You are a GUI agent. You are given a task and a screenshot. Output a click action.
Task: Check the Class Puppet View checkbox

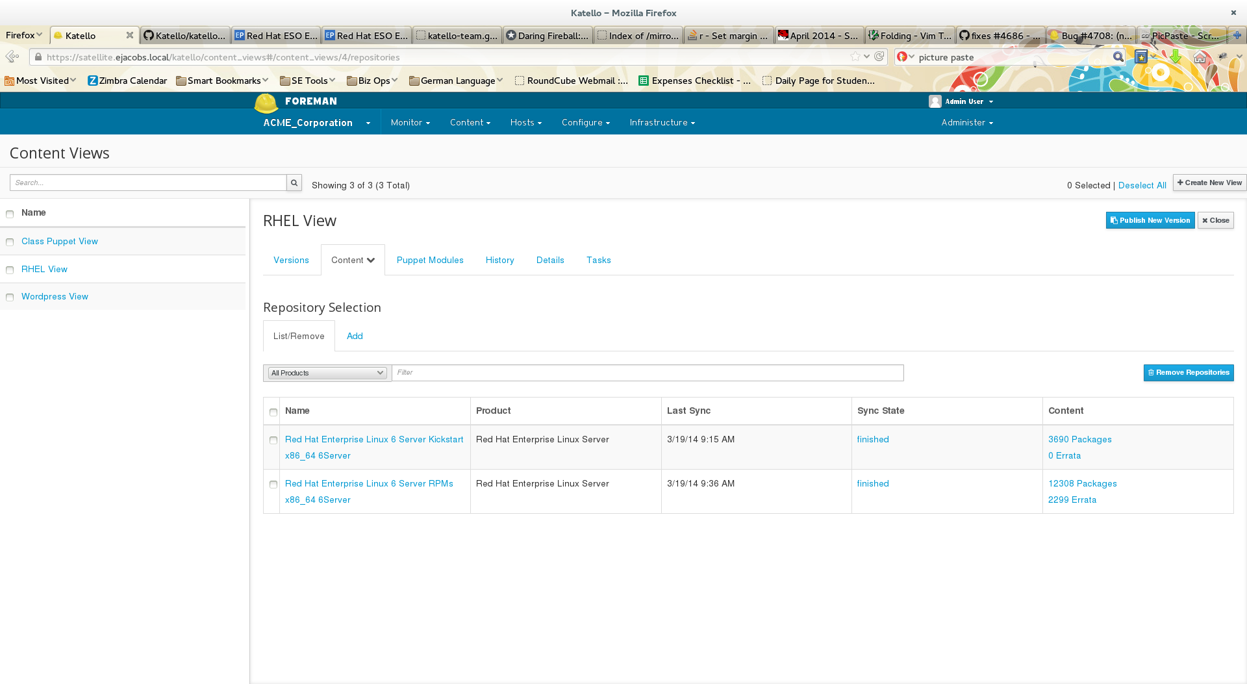10,242
